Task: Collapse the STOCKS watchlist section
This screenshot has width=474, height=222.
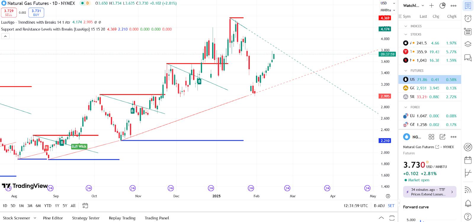Action: point(406,34)
